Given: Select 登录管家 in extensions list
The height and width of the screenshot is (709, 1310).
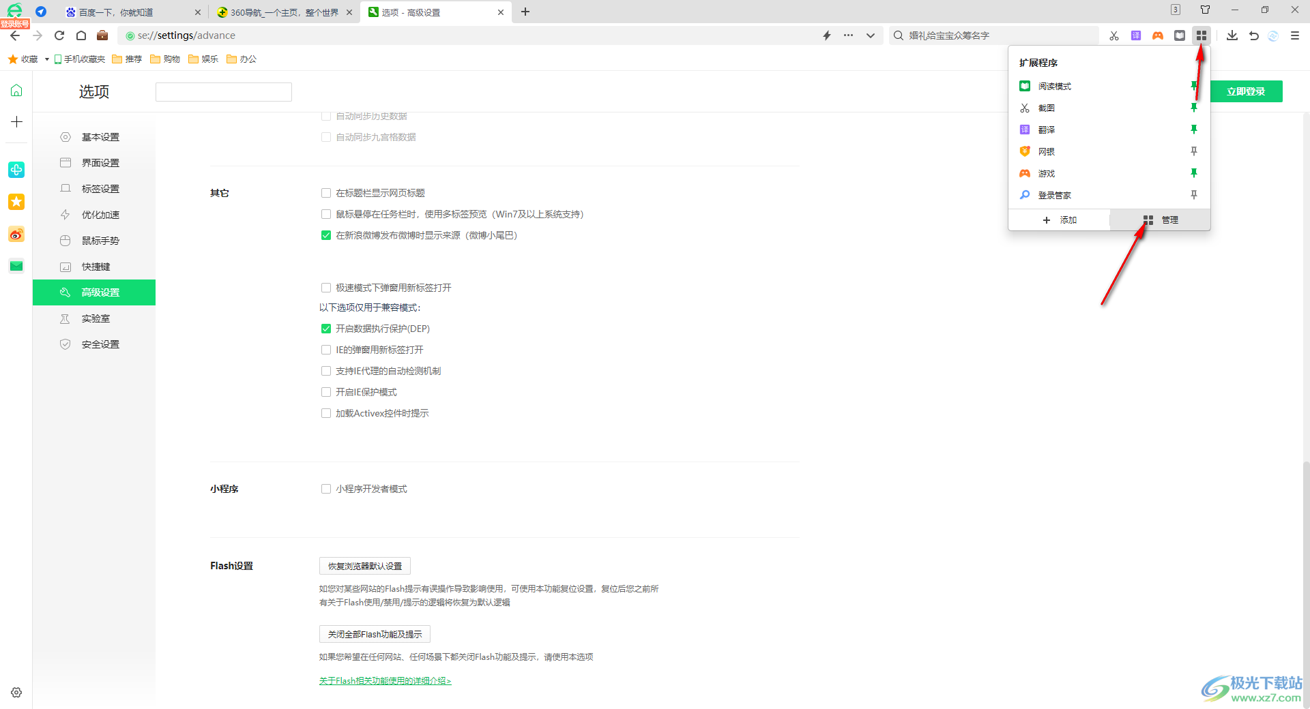Looking at the screenshot, I should [1055, 196].
